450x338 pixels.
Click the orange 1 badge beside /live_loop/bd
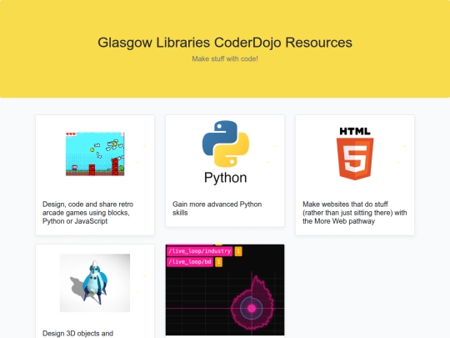[x=218, y=262]
